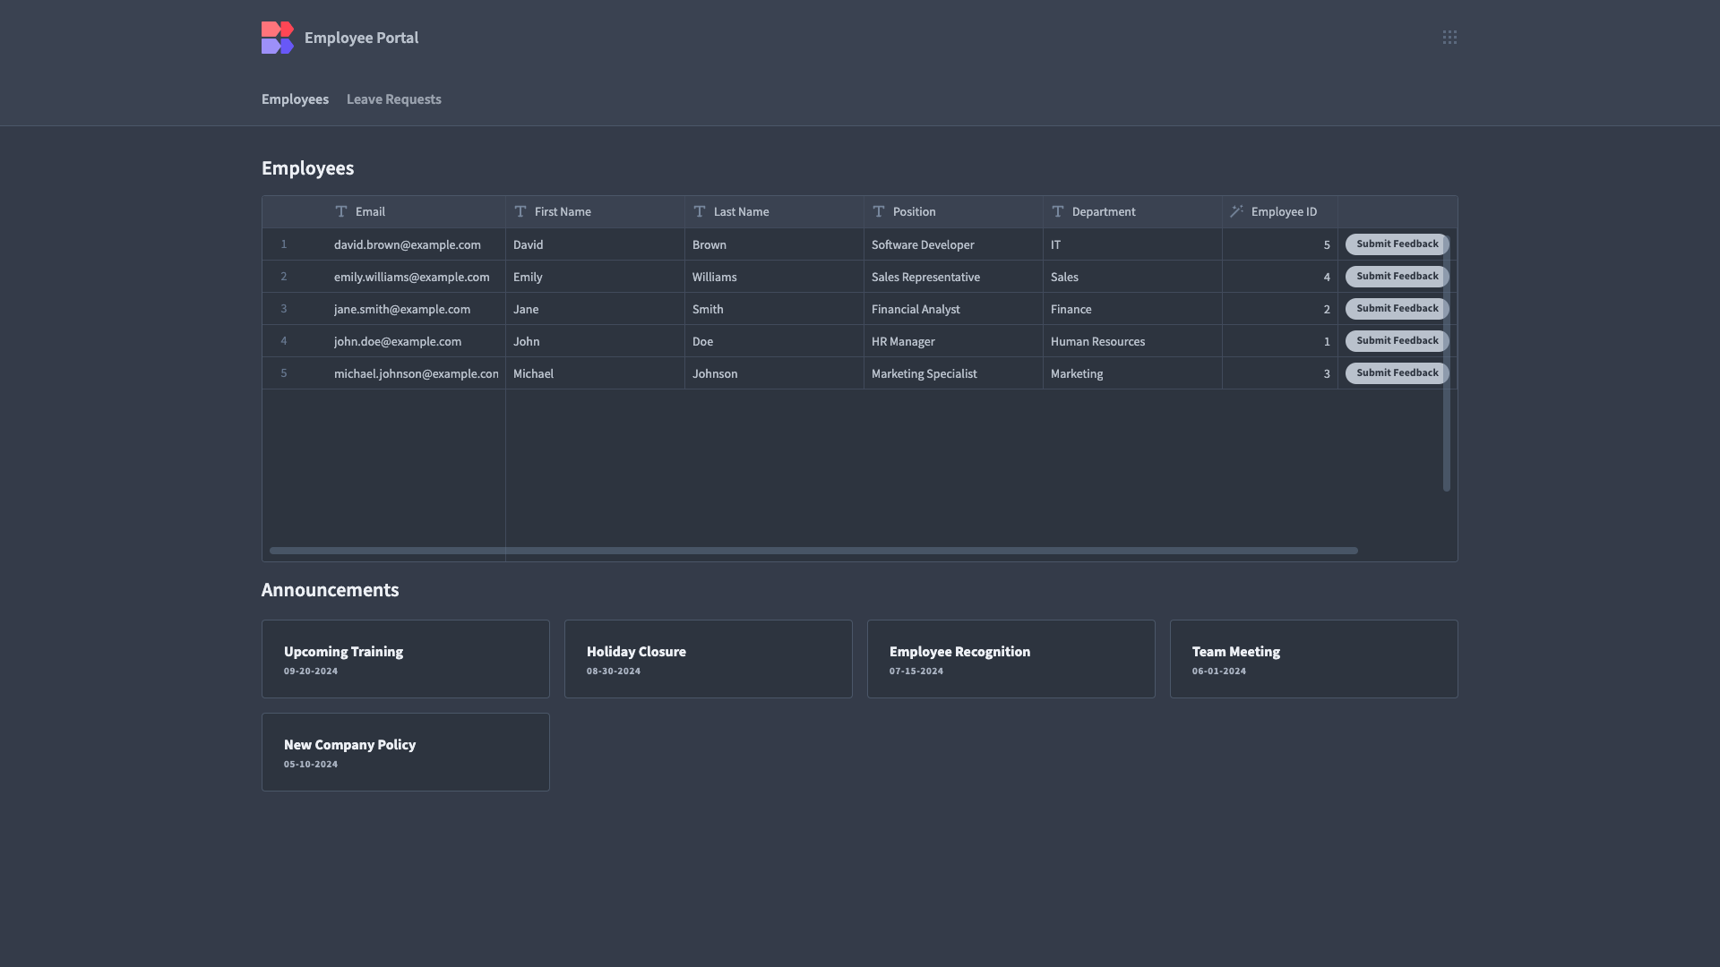Submit Feedback for Jane Smith
Image resolution: width=1720 pixels, height=967 pixels.
click(1396, 309)
